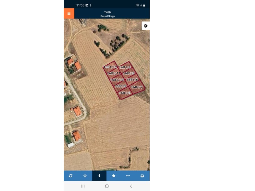Select parcel 1681/4 on the map

click(x=125, y=67)
